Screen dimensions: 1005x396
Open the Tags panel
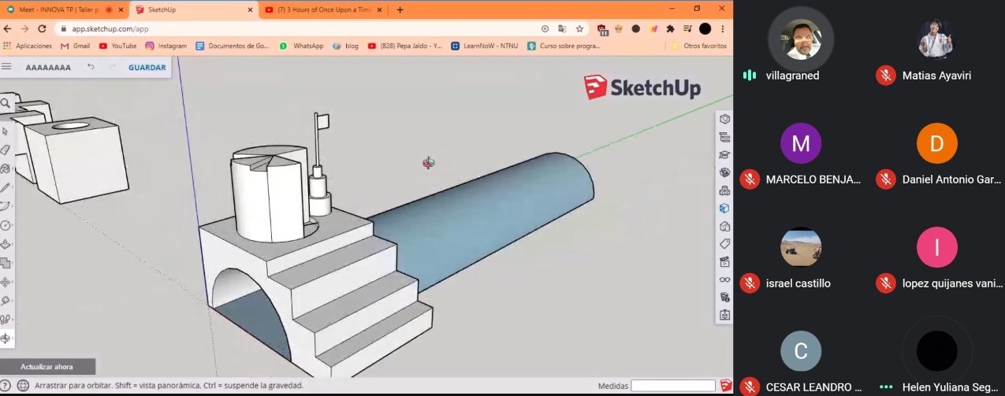pyautogui.click(x=724, y=244)
